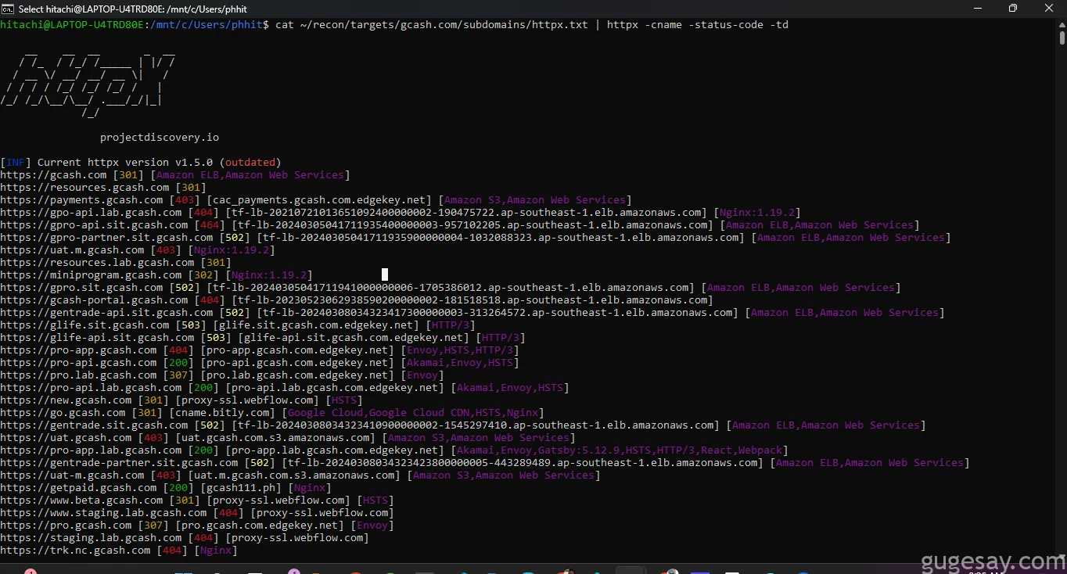The width and height of the screenshot is (1067, 574).
Task: Click 'Nginx:1.19.2' tag on gpo-api.lab line
Action: click(757, 212)
